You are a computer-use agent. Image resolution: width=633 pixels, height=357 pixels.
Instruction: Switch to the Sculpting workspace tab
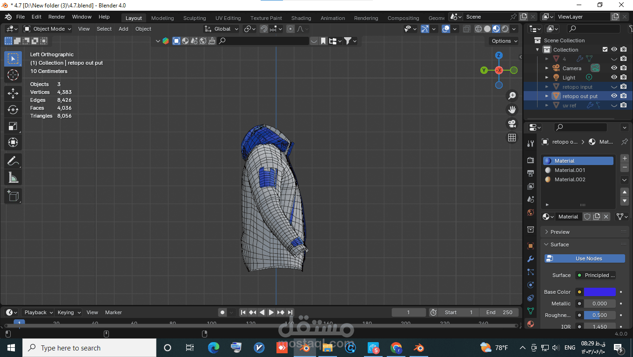pyautogui.click(x=195, y=18)
